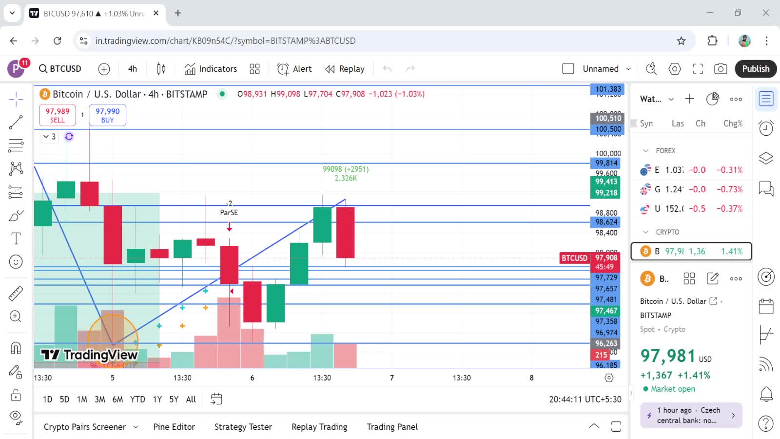Toggle the layout checkbox beside Unnamed

pos(568,69)
